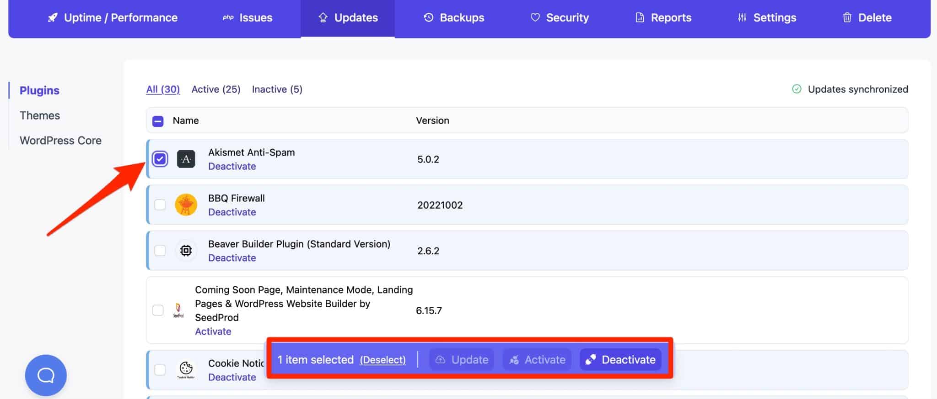Open the Backups tab

click(x=453, y=18)
